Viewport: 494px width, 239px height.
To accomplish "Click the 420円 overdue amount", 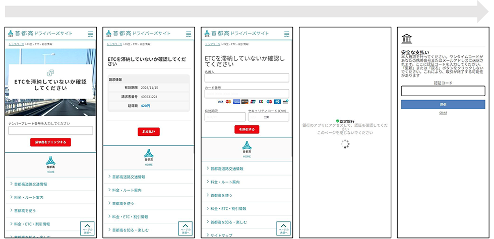I will [146, 106].
